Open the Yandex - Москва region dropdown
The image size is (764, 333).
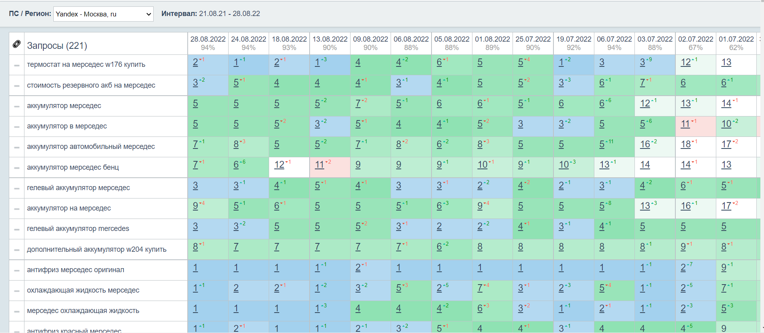pos(103,14)
